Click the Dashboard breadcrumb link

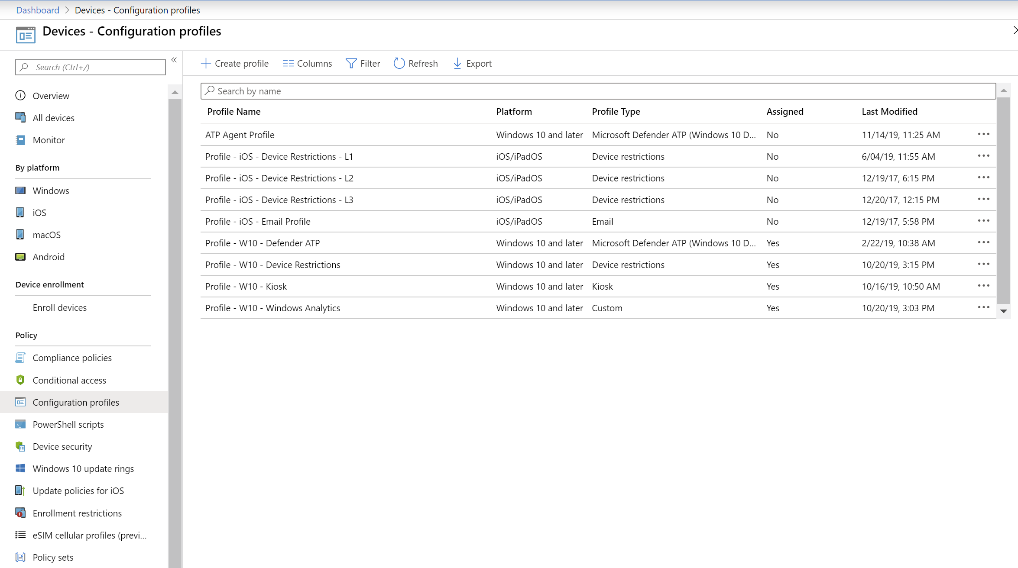click(38, 10)
